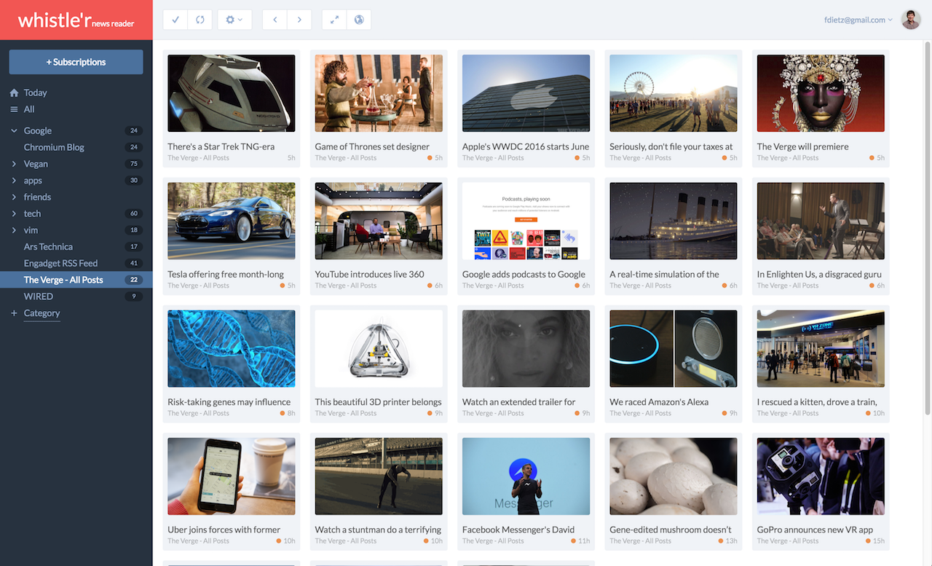Open the settings gear dropdown
The height and width of the screenshot is (566, 932).
point(234,20)
